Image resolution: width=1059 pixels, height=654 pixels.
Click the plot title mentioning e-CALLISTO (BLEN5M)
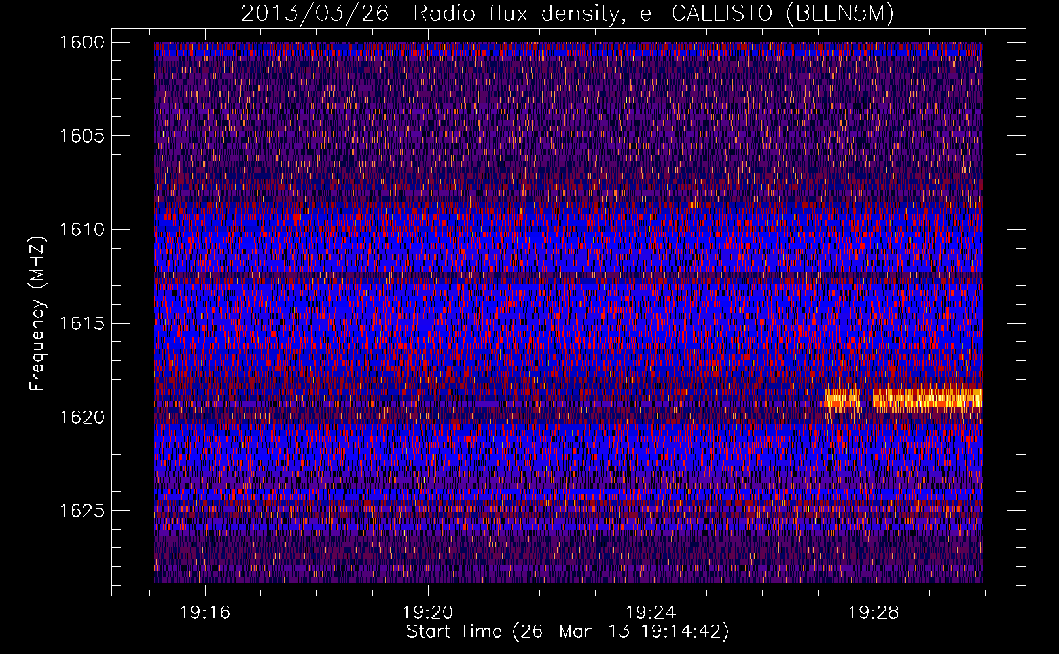(x=567, y=14)
